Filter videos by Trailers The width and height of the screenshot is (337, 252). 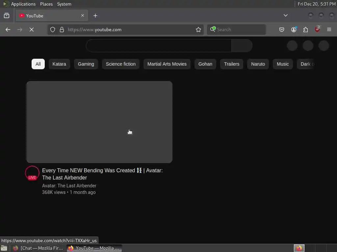232,64
